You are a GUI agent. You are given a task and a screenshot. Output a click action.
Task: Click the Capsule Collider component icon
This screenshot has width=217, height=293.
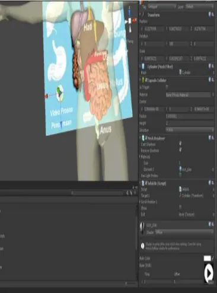(143, 80)
